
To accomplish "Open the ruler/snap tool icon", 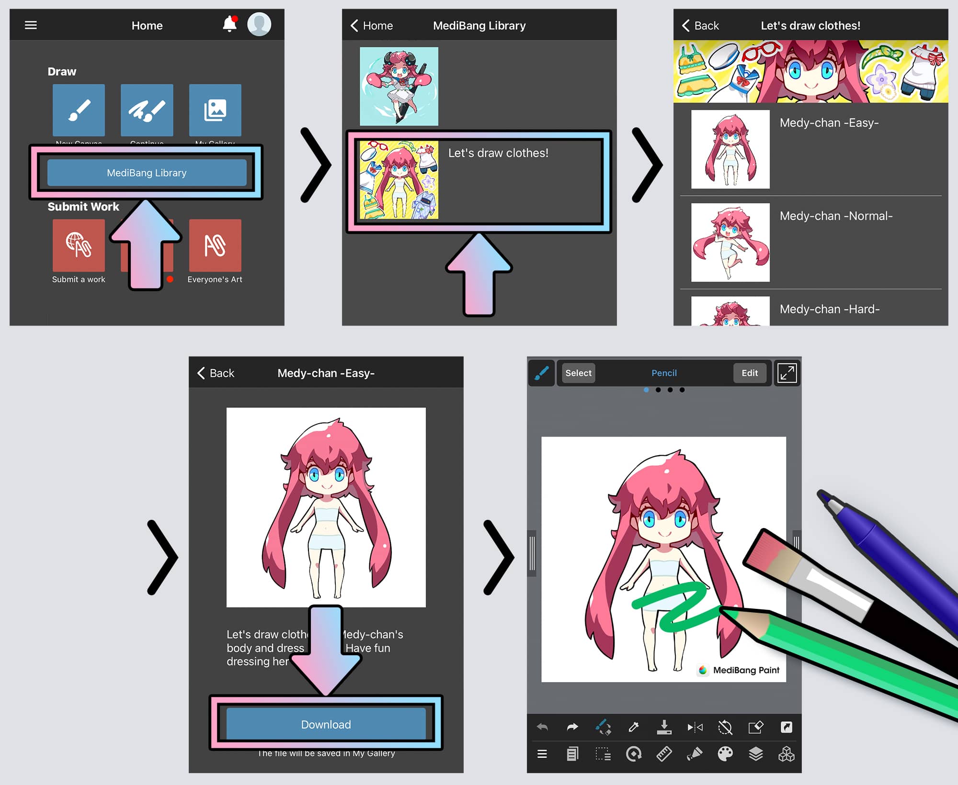I will click(x=664, y=754).
